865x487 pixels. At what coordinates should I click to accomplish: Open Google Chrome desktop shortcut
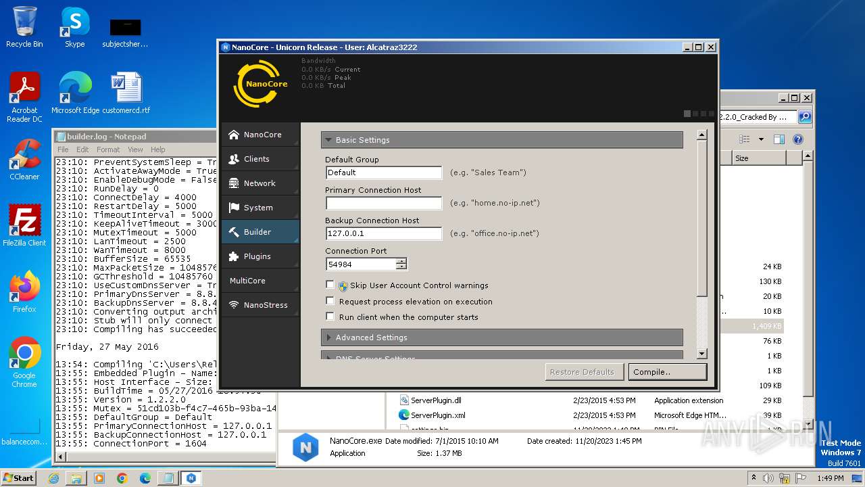[24, 363]
